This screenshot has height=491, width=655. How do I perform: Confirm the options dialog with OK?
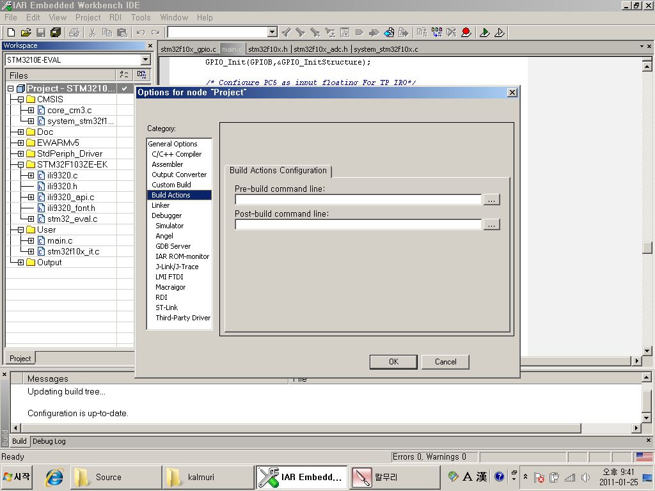(x=393, y=362)
